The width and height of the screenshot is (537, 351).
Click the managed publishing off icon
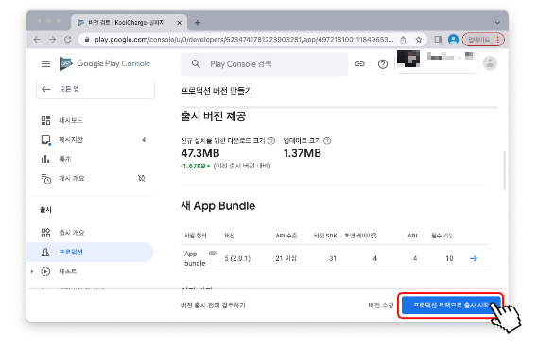point(142,178)
